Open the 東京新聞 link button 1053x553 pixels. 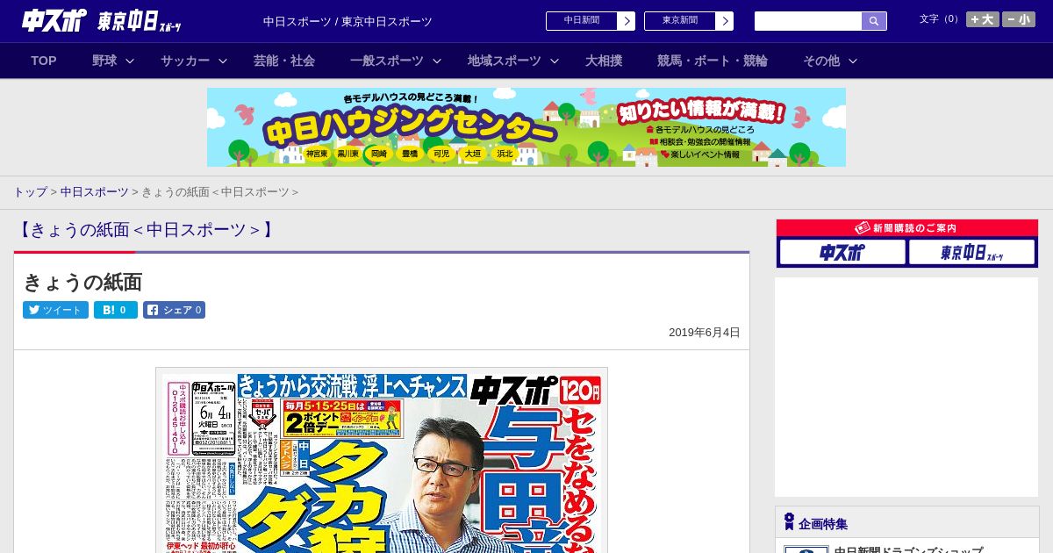pyautogui.click(x=680, y=21)
